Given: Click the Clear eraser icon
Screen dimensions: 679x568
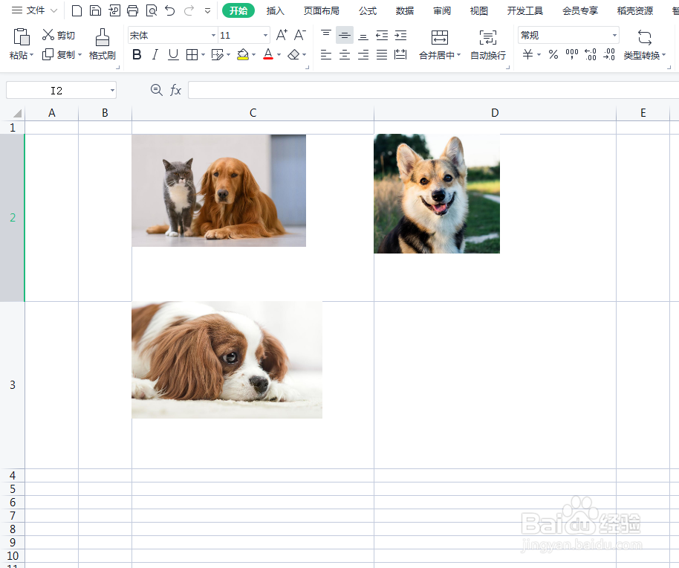Looking at the screenshot, I should click(x=293, y=54).
